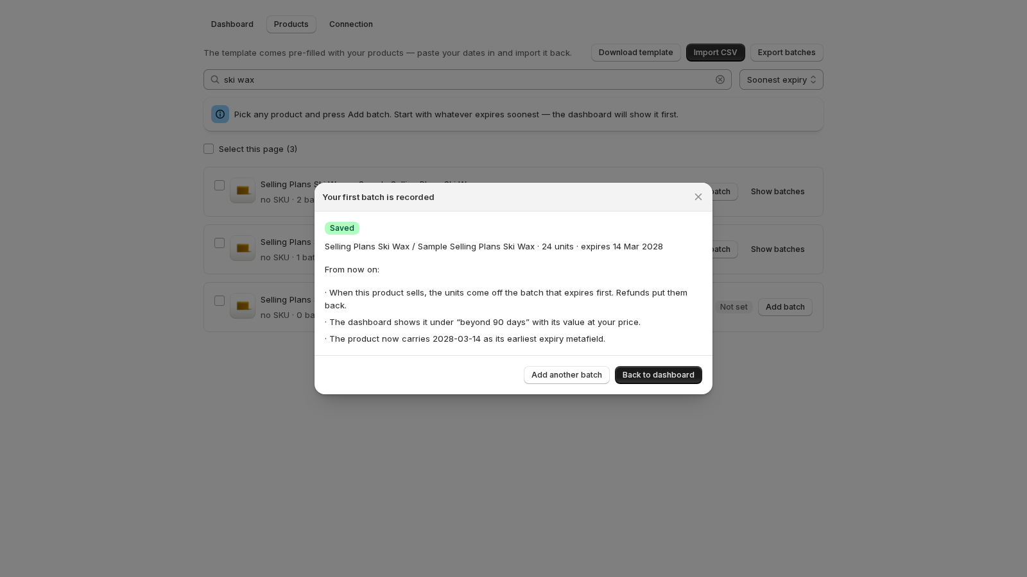Click the search magnifier icon
Image resolution: width=1027 pixels, height=577 pixels.
pos(215,79)
